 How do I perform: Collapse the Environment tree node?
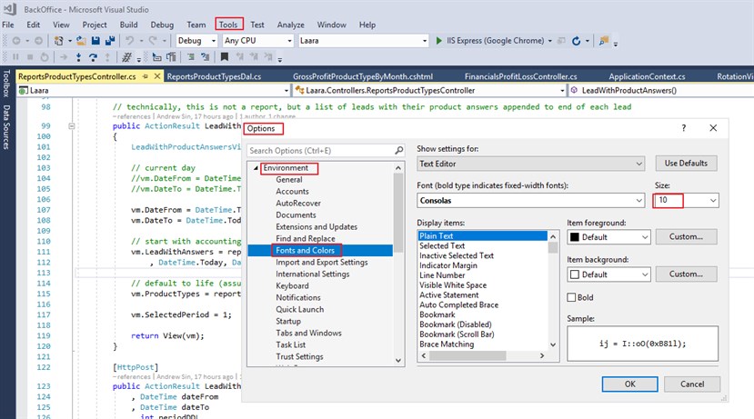[x=256, y=168]
